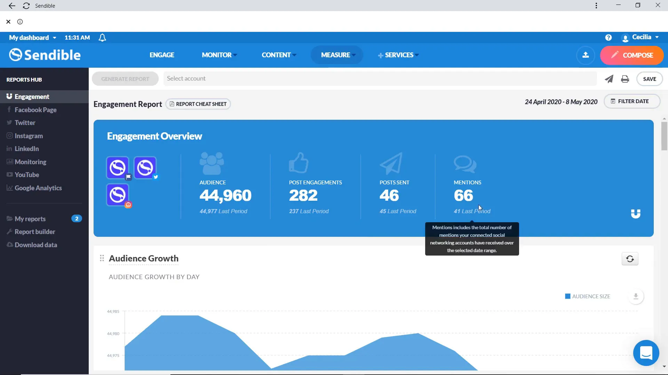Screen dimensions: 668x375
Task: Send report via paper plane icon
Action: point(609,79)
